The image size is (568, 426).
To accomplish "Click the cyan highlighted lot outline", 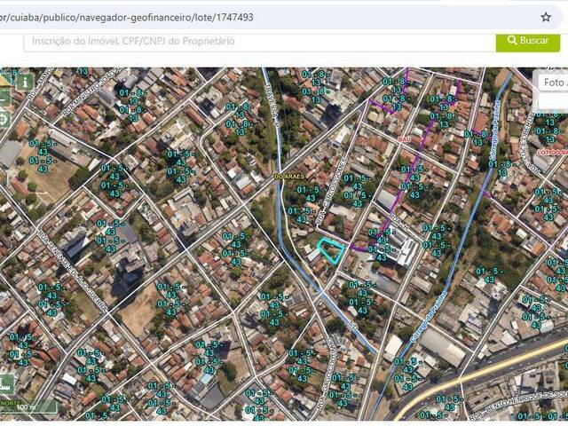I will 330,250.
